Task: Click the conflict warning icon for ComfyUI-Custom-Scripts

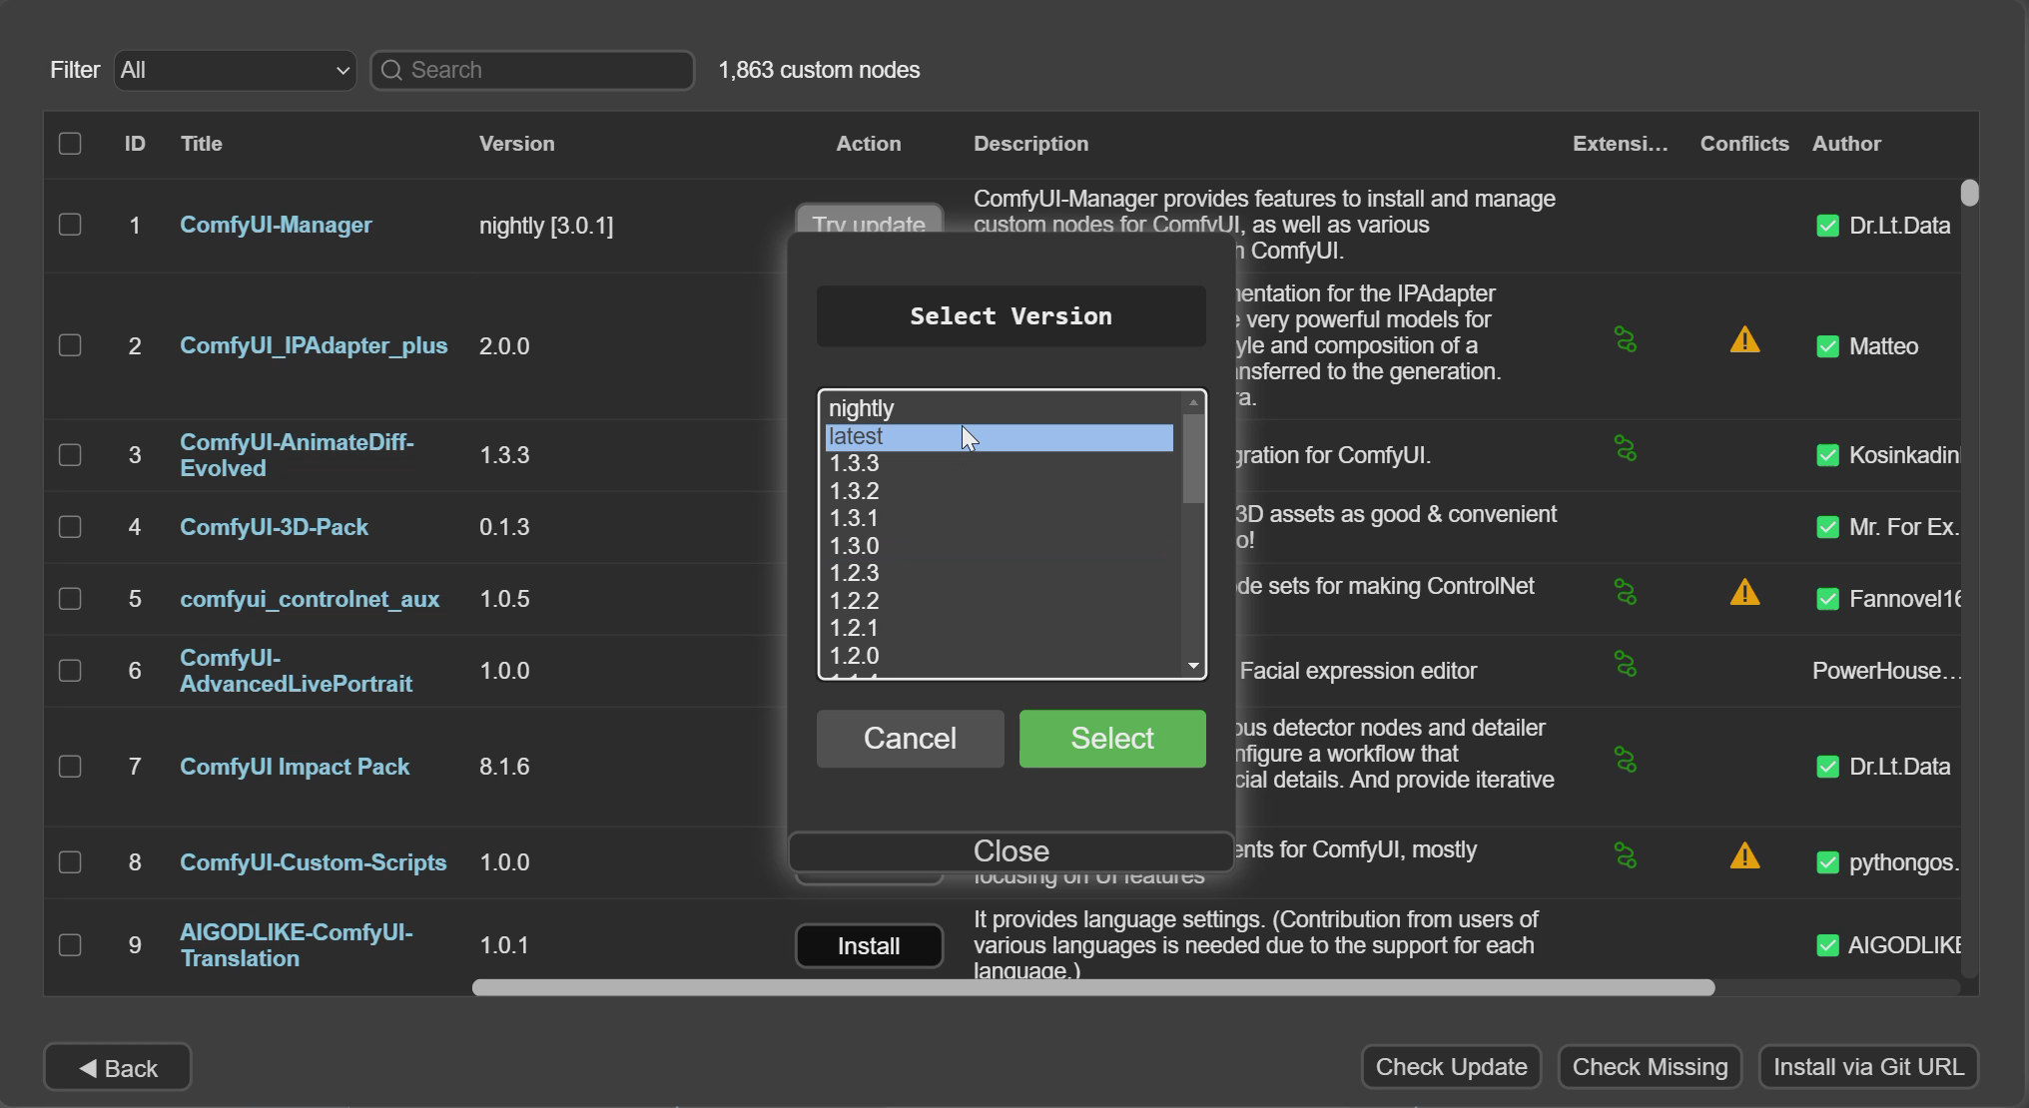Action: coord(1744,856)
